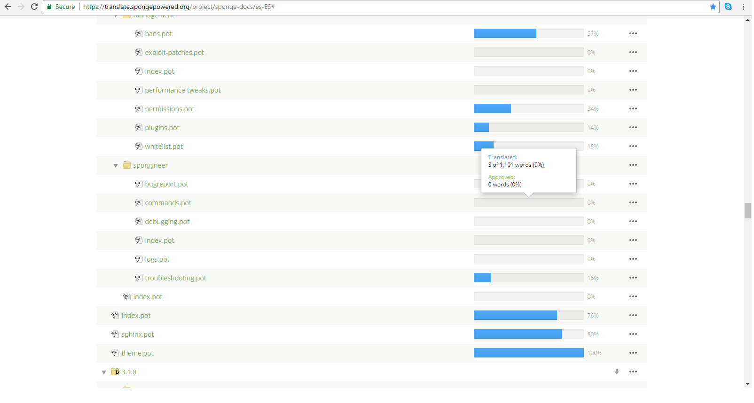The width and height of the screenshot is (754, 403).
Task: Collapse the spongineer folder triangle
Action: tap(116, 165)
